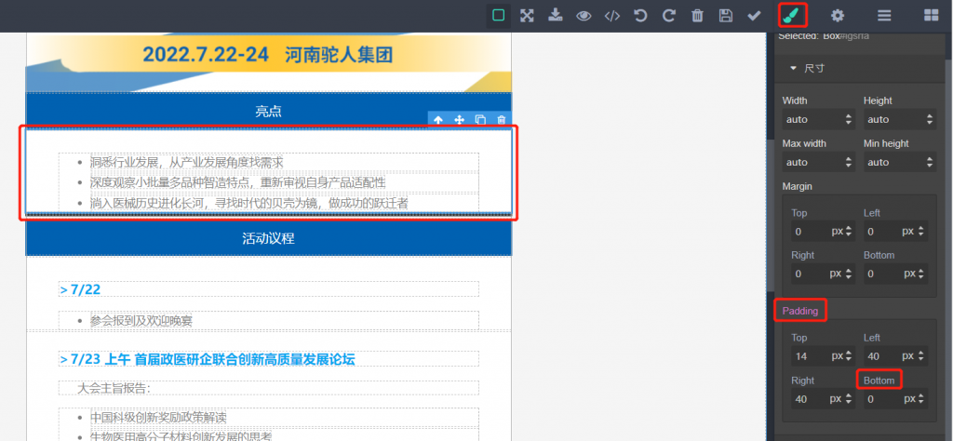
Task: Undo the last change
Action: tap(640, 15)
